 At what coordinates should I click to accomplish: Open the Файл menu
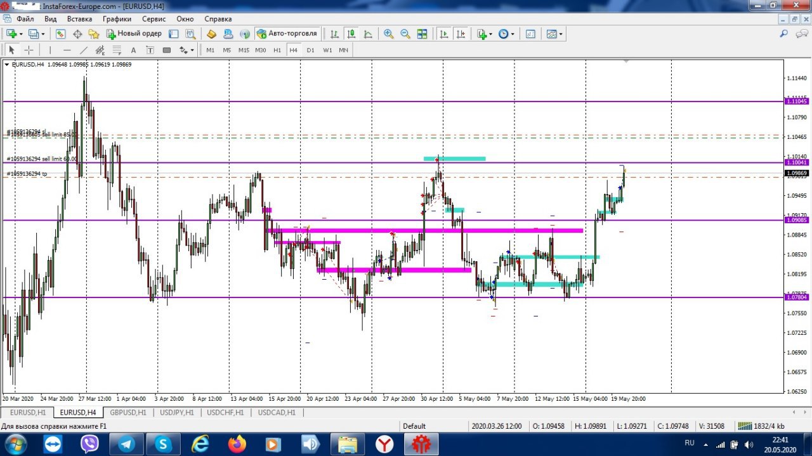click(25, 19)
